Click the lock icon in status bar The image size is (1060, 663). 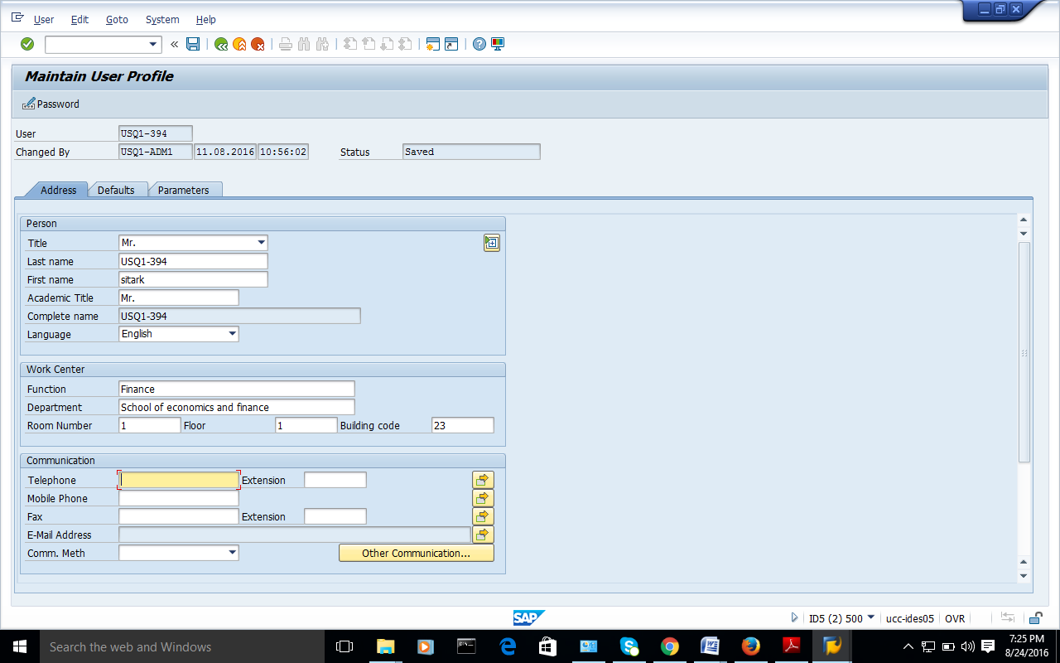1035,618
